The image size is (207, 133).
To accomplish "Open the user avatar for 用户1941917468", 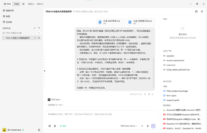I will point(4,130).
